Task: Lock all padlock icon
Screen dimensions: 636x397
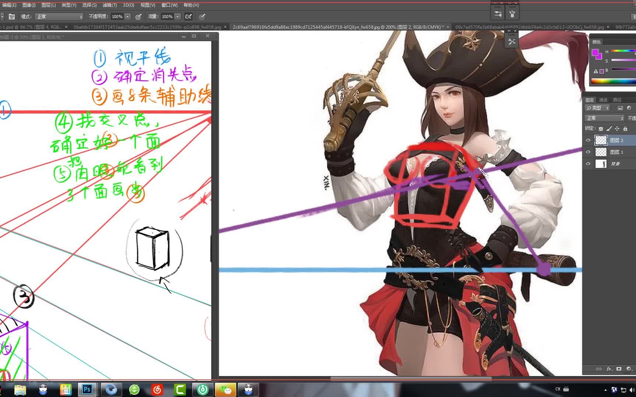Action: click(625, 129)
